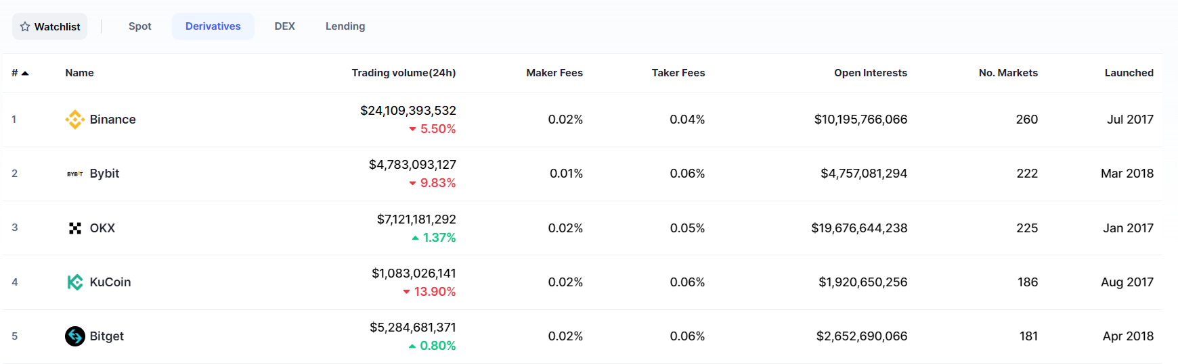Image resolution: width=1178 pixels, height=364 pixels.
Task: Click KuCoin launch date Aug 2017
Action: click(x=1127, y=282)
